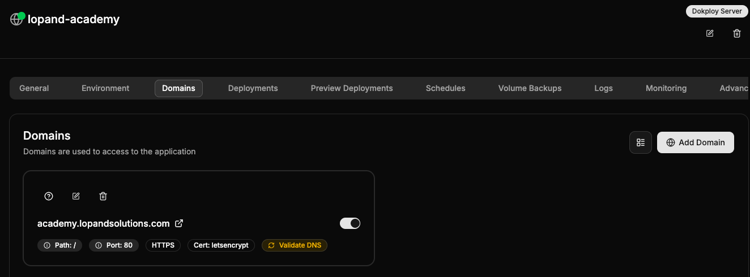750x277 pixels.
Task: View the Logs tab
Action: point(604,88)
